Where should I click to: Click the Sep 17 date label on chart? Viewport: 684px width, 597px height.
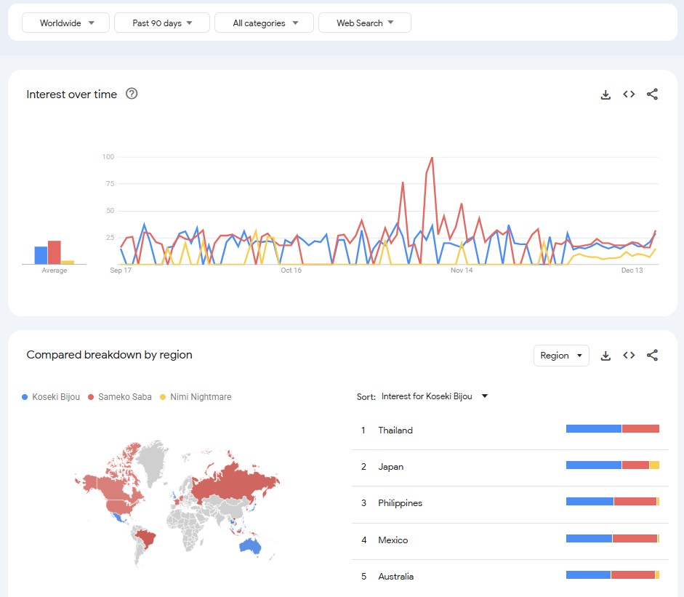pos(121,270)
